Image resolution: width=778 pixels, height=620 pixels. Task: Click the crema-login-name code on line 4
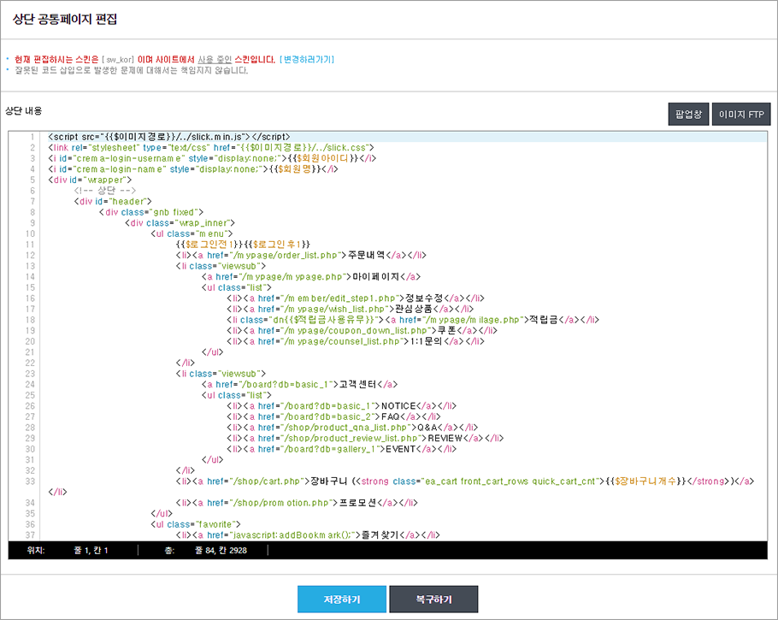point(193,169)
